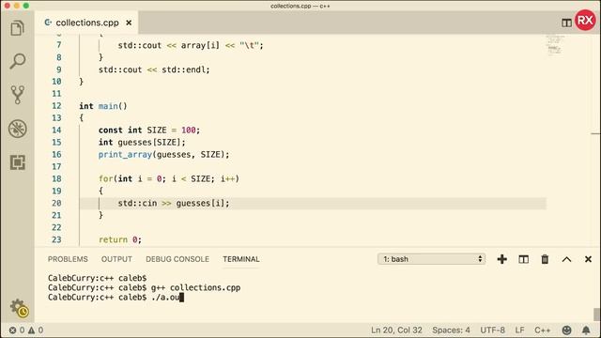Click the terminal panel scrollbar
This screenshot has height=338, width=601.
click(596, 315)
